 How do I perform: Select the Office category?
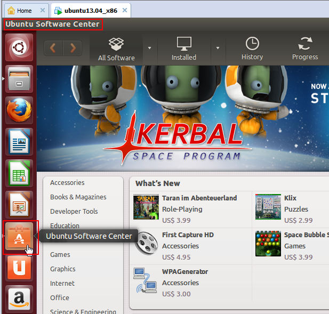point(60,297)
